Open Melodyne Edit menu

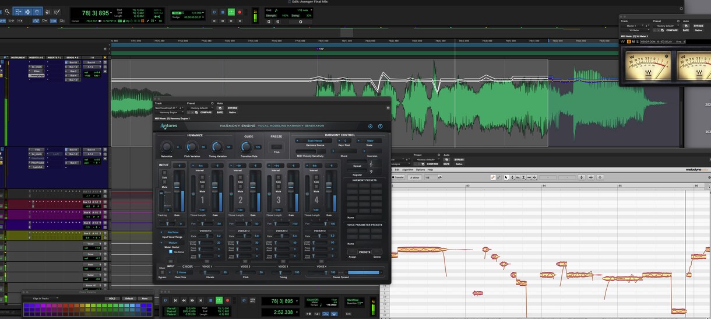397,170
